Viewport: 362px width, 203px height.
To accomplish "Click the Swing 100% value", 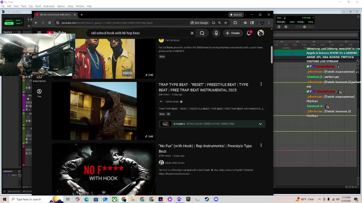I will [310, 22].
